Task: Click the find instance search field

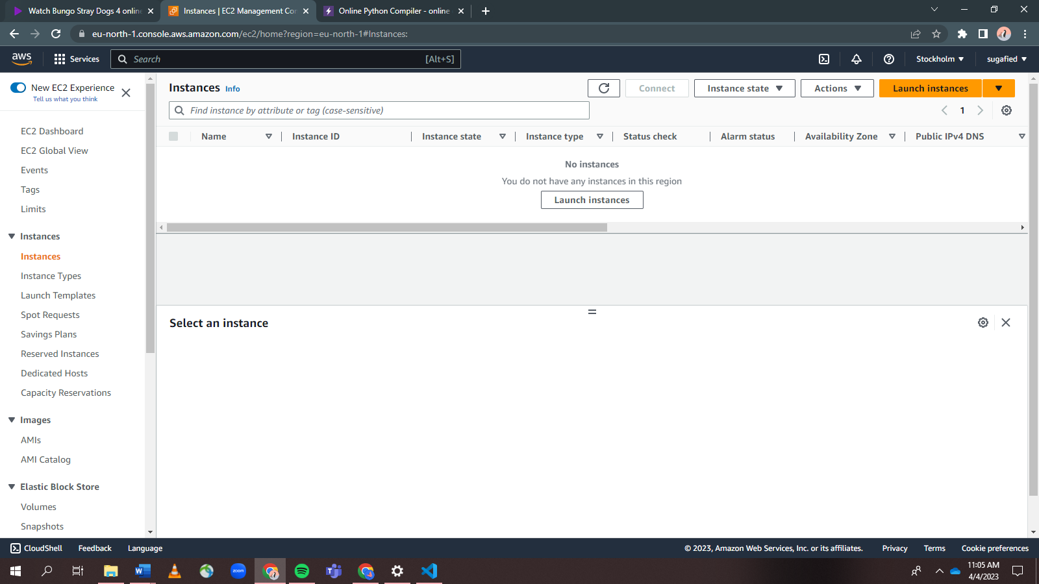Action: [x=379, y=110]
